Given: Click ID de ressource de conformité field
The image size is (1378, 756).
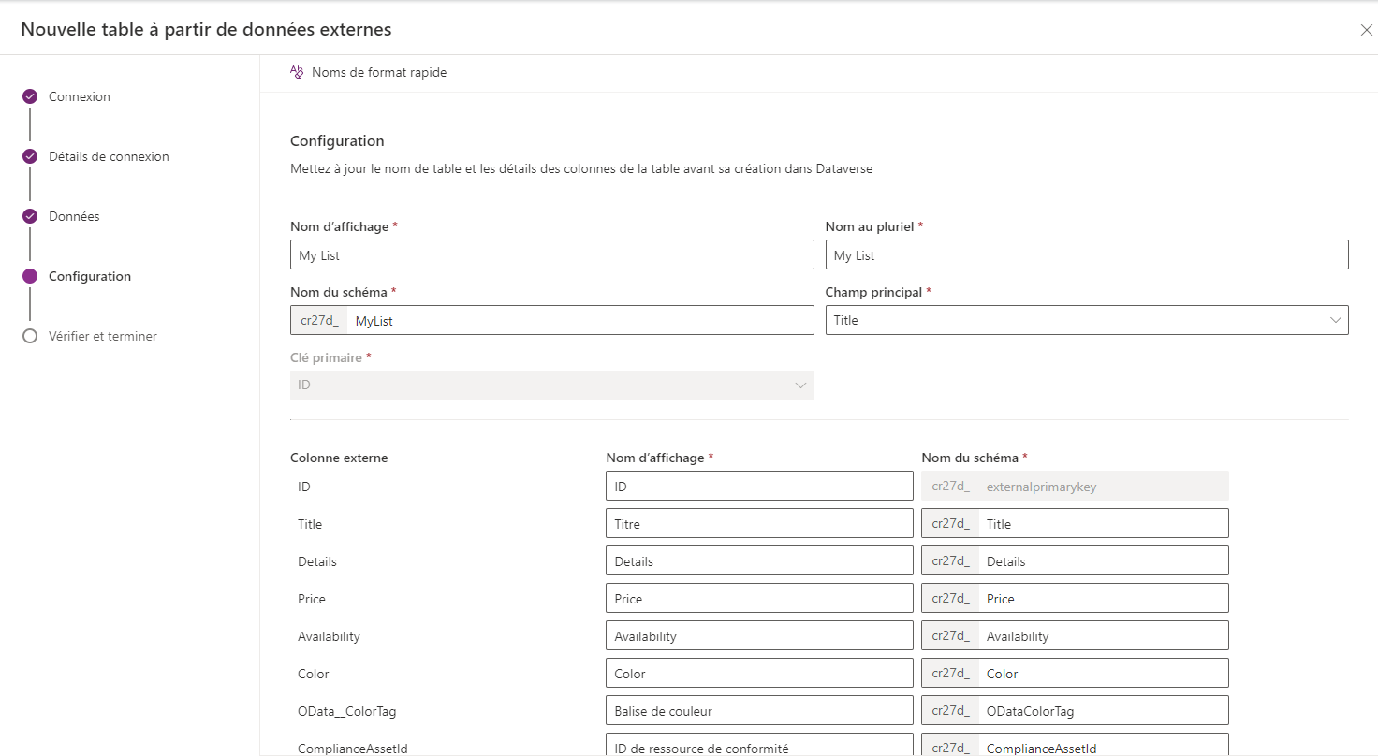Looking at the screenshot, I should point(759,746).
